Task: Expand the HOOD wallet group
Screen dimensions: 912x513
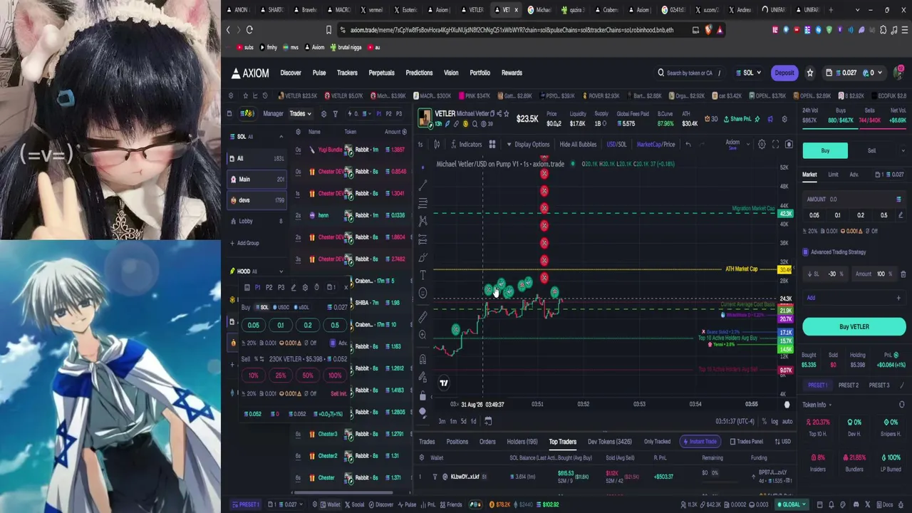Action: (x=281, y=271)
